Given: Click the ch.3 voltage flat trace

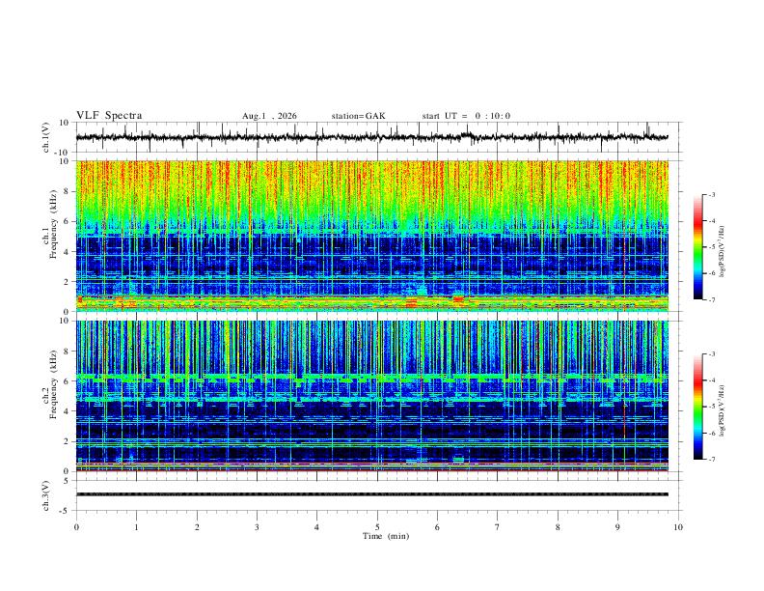Looking at the screenshot, I should 372,494.
